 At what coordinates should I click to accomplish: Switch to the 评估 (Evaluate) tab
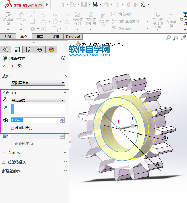[x=56, y=37]
